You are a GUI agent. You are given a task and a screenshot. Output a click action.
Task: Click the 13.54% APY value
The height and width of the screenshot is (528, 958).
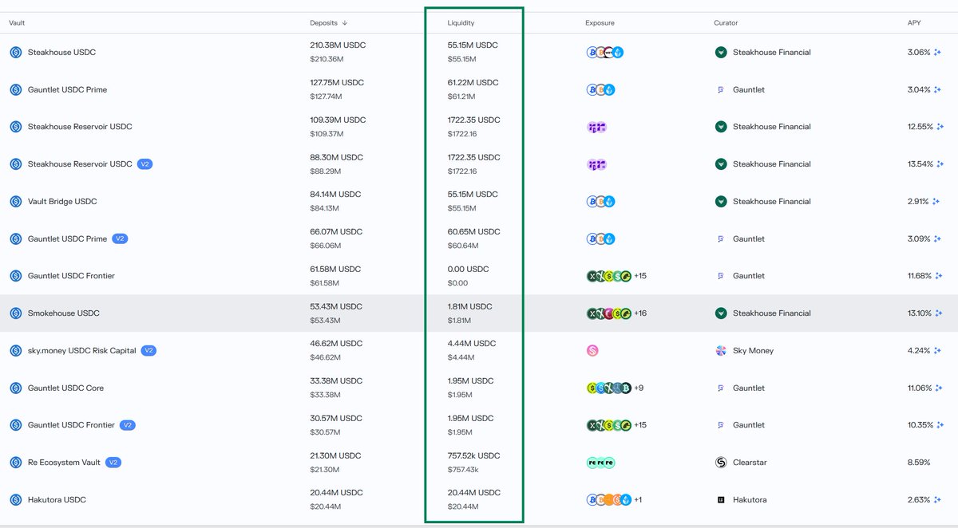(920, 164)
